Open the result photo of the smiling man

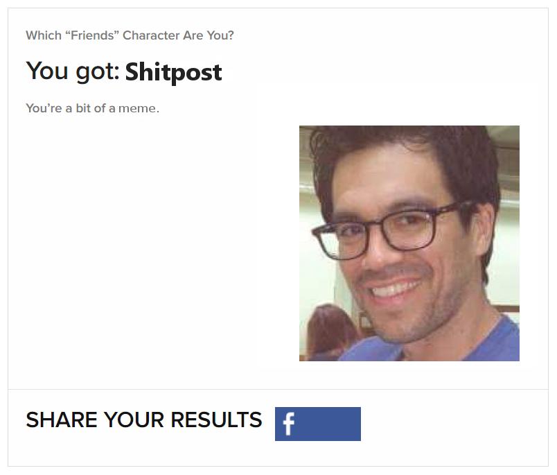409,243
